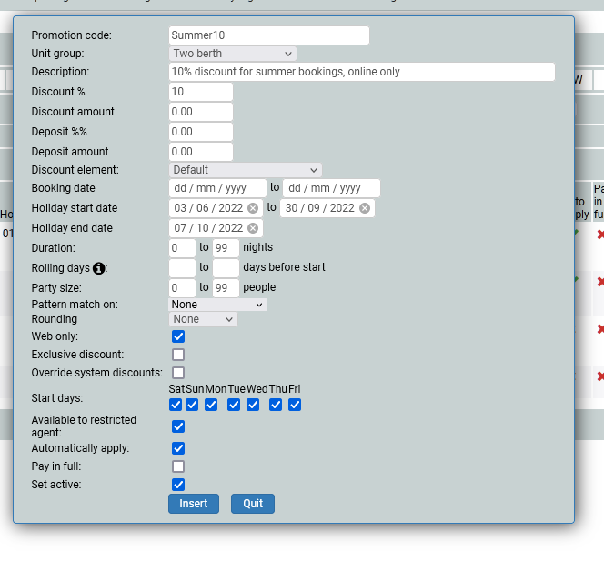604x571 pixels.
Task: Click the Booking date start field
Action: (x=217, y=188)
